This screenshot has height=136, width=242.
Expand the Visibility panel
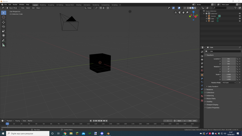[209, 102]
